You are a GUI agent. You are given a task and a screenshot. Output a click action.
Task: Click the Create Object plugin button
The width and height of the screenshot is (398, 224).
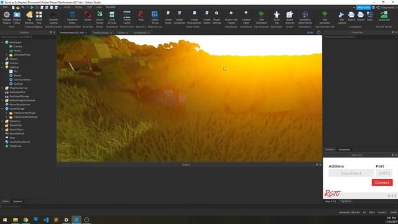pos(207,17)
